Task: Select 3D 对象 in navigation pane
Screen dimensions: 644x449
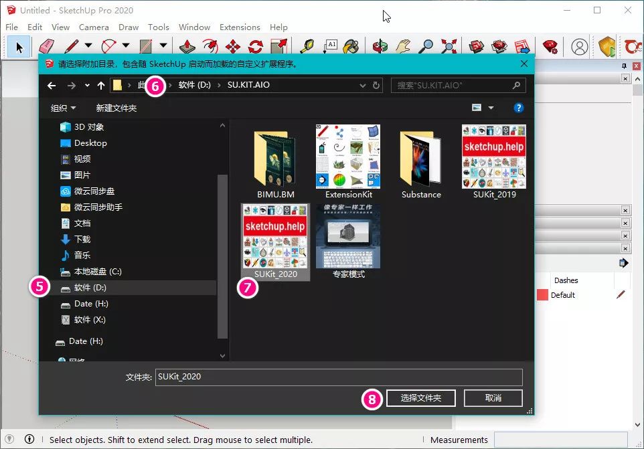Action: [x=82, y=127]
